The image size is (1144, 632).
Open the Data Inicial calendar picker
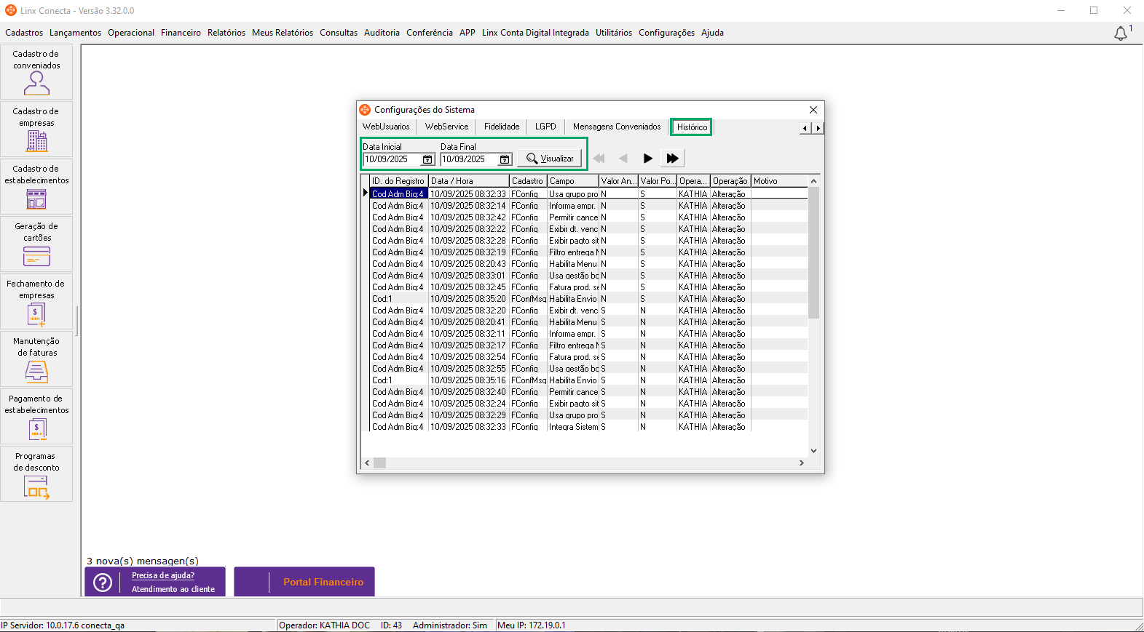point(427,159)
